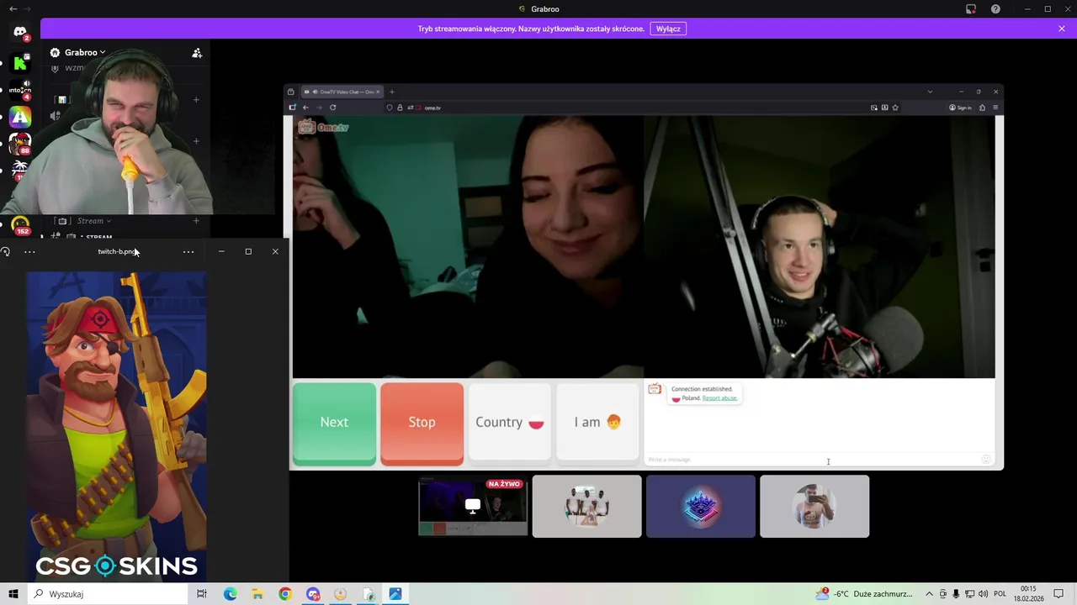This screenshot has width=1077, height=605.
Task: Open File Explorer from the taskbar
Action: click(x=257, y=594)
